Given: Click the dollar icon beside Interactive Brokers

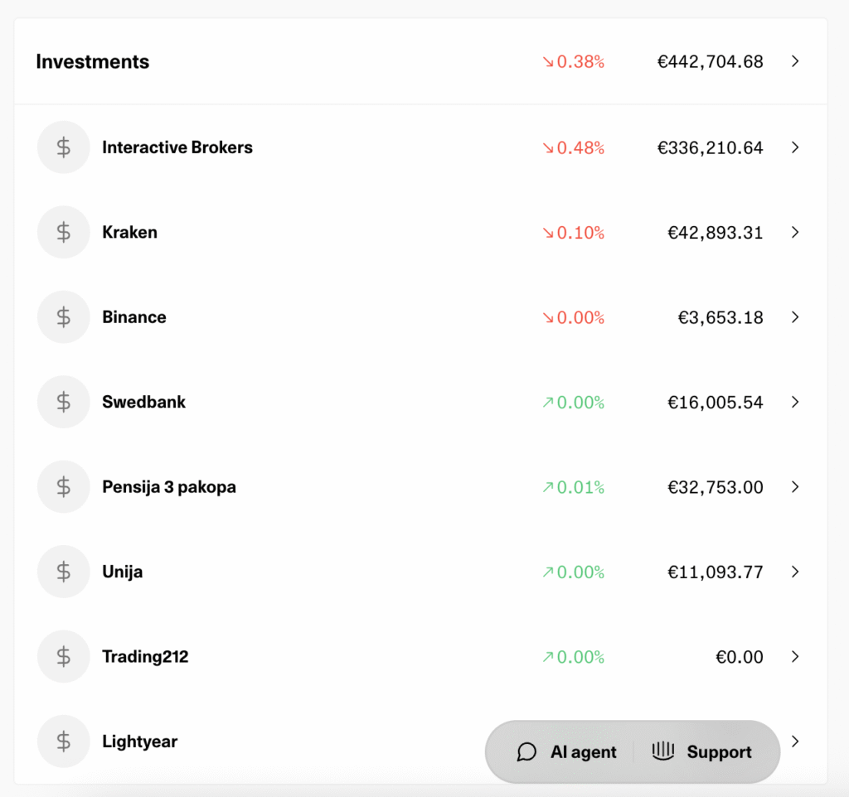Looking at the screenshot, I should pyautogui.click(x=63, y=147).
